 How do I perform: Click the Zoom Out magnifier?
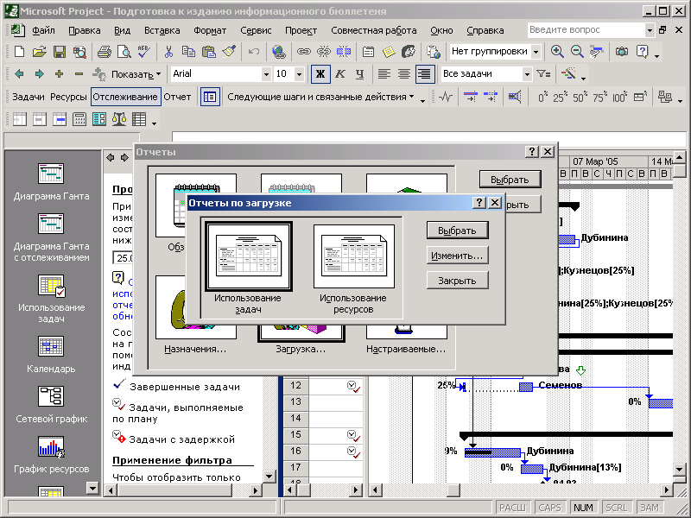click(577, 52)
